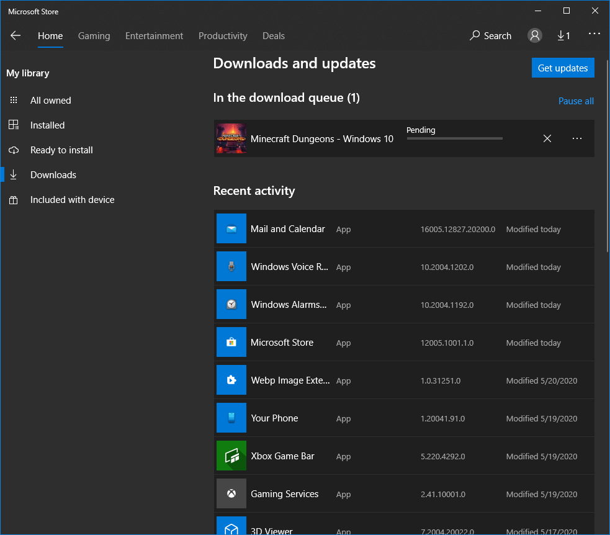Click the Mail and Calendar app icon

[x=231, y=228]
